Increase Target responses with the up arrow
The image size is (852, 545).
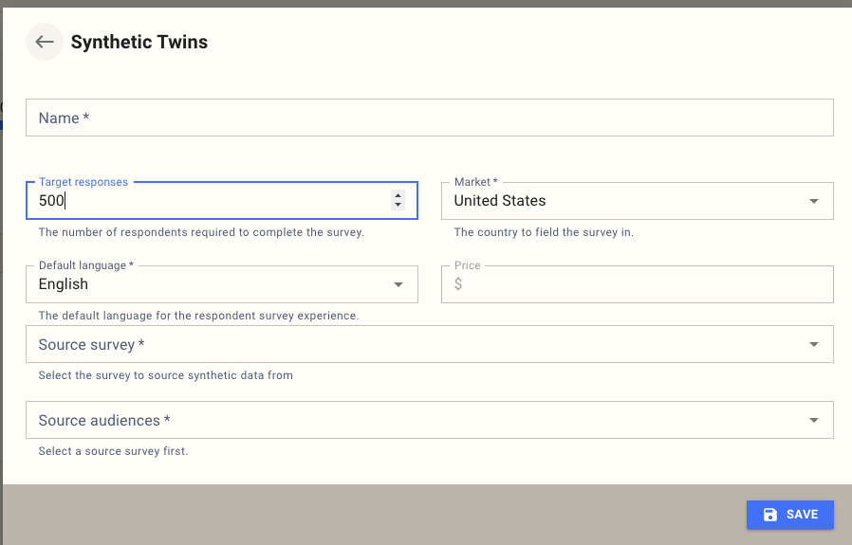[398, 195]
